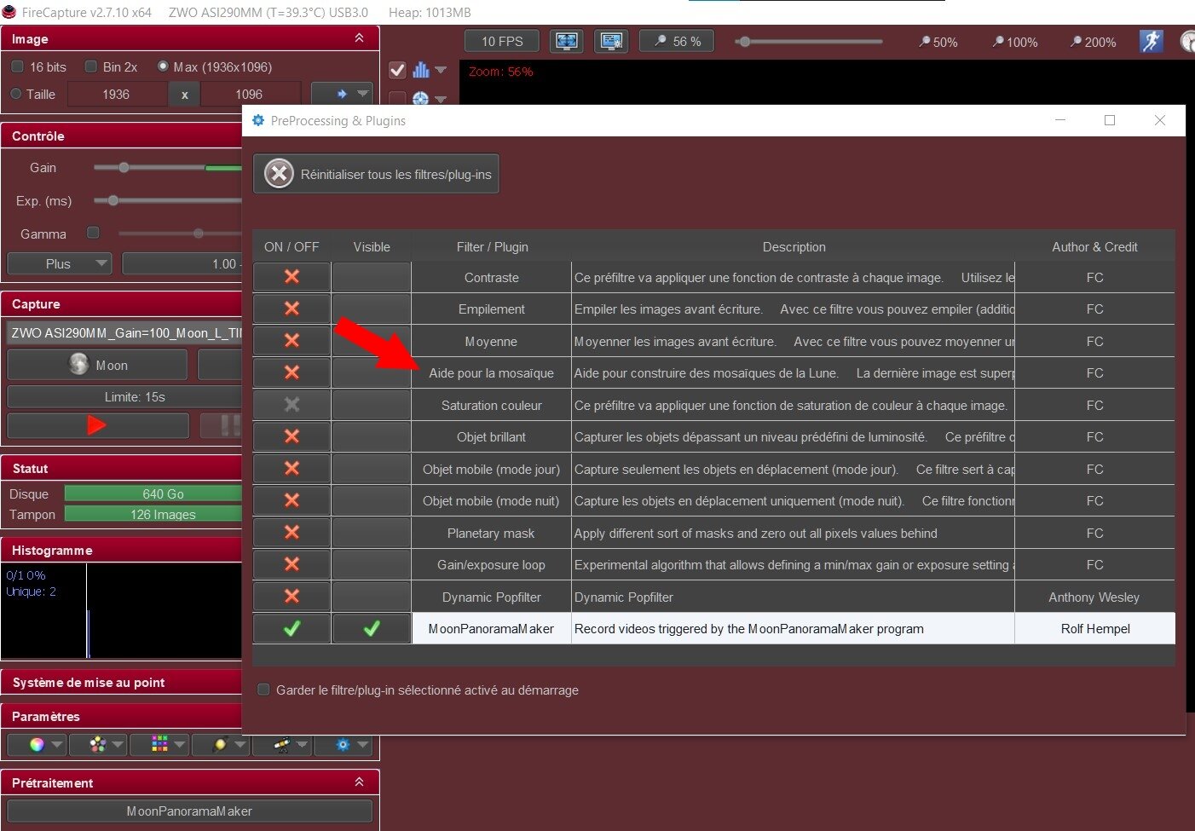Set preview zoom to 100%
The image size is (1195, 831).
pyautogui.click(x=1014, y=42)
